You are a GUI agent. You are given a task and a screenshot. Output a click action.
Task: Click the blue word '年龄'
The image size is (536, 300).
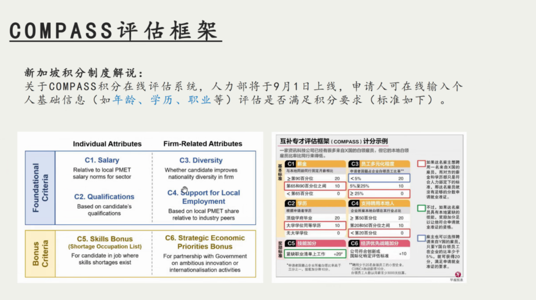click(124, 100)
